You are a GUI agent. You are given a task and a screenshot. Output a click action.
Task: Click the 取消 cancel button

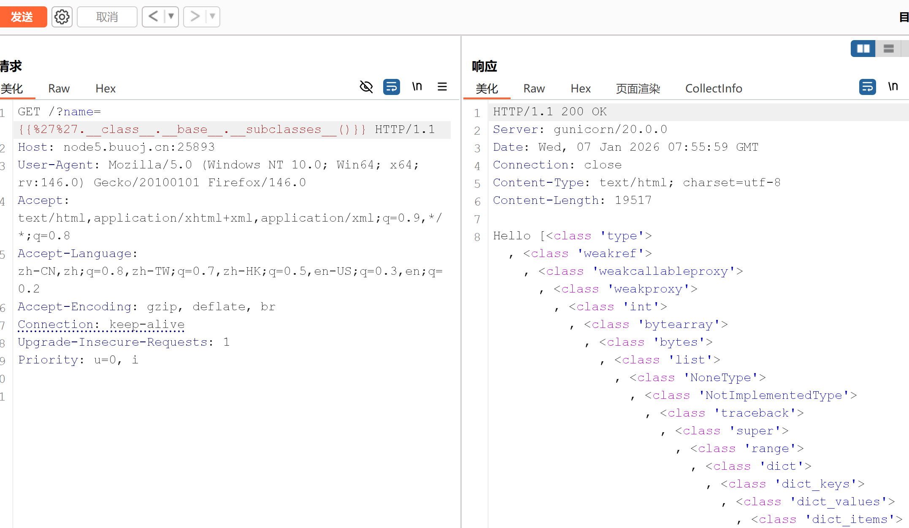click(x=107, y=17)
